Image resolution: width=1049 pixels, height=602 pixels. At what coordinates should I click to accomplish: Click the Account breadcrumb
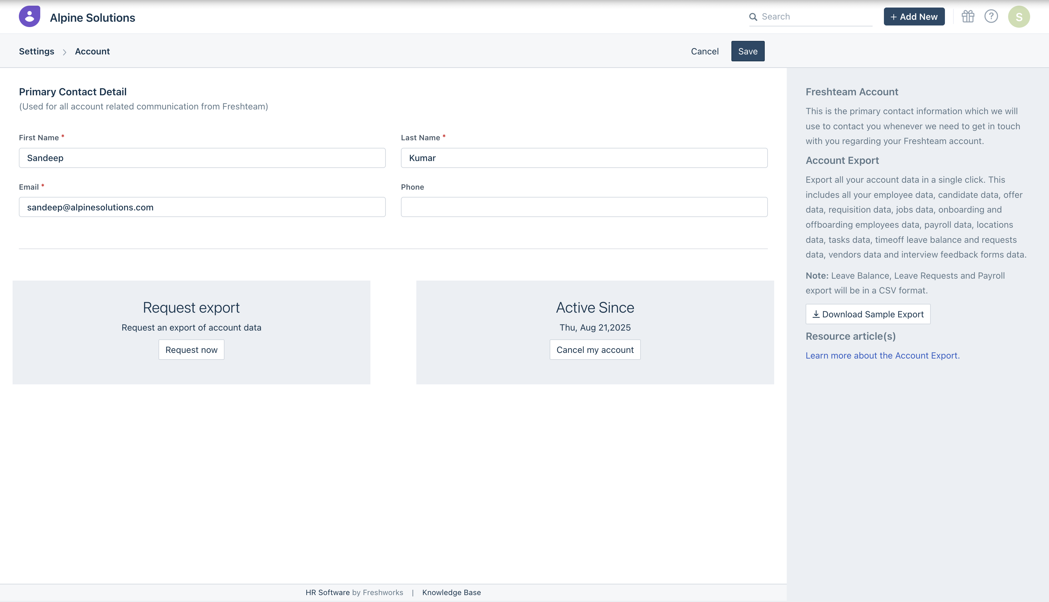[92, 51]
